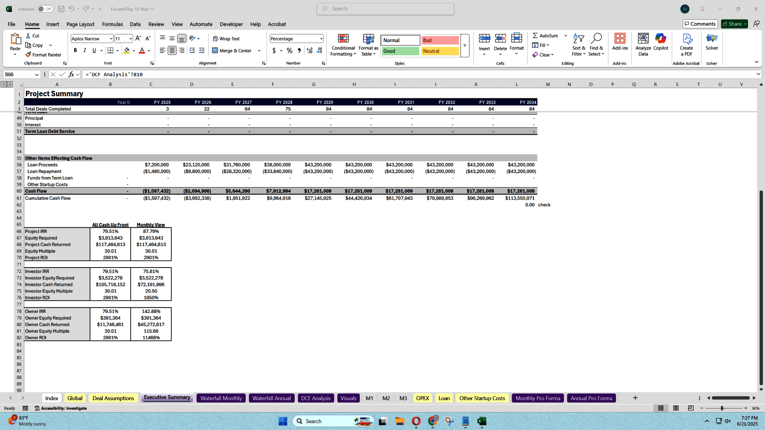The image size is (765, 430).
Task: Apply Percent Style format
Action: pos(290,51)
